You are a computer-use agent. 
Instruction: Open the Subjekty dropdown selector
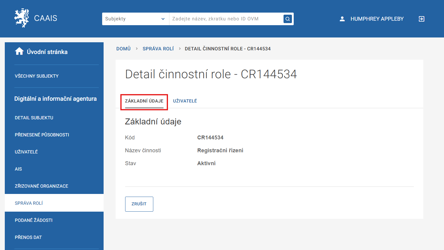(135, 19)
